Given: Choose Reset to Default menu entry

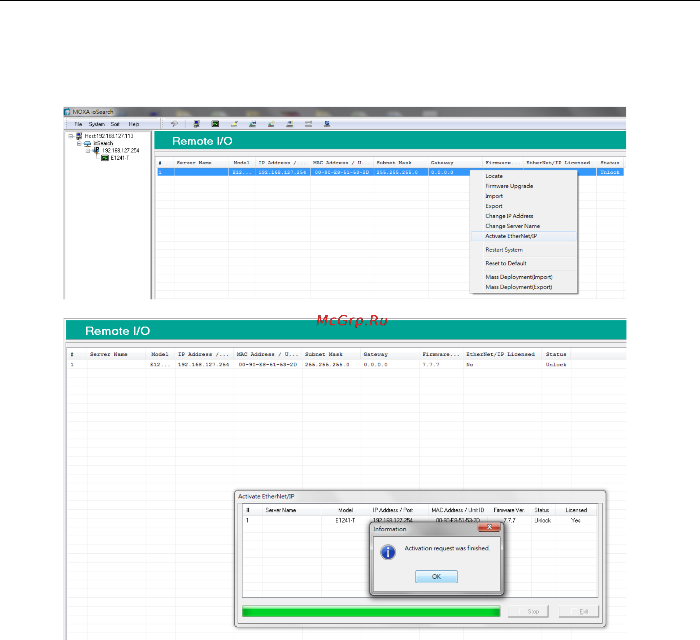Looking at the screenshot, I should point(523,263).
